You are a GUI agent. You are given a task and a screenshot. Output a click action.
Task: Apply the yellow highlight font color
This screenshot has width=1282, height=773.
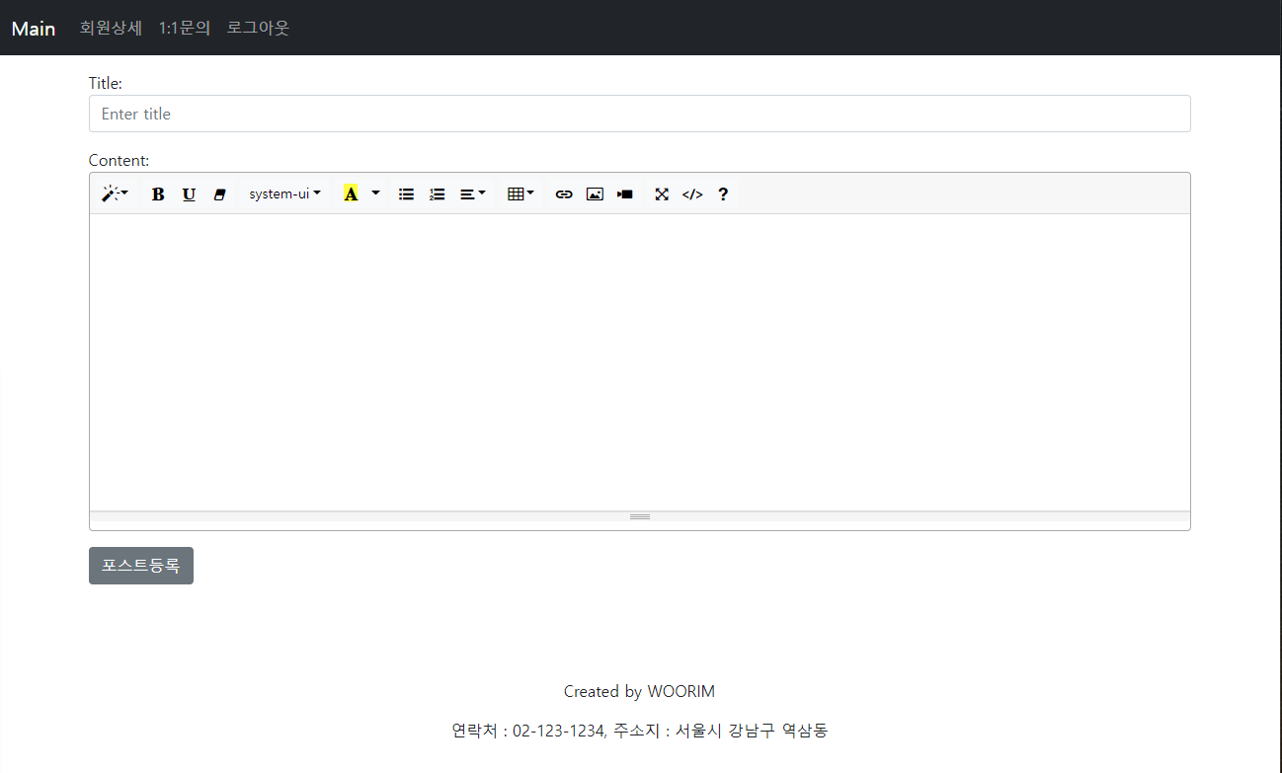(351, 193)
